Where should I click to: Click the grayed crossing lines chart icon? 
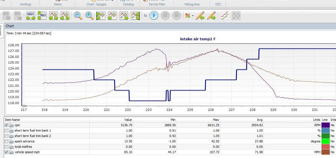tap(236, 16)
